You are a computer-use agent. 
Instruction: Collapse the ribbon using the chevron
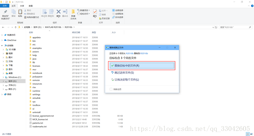point(249,6)
